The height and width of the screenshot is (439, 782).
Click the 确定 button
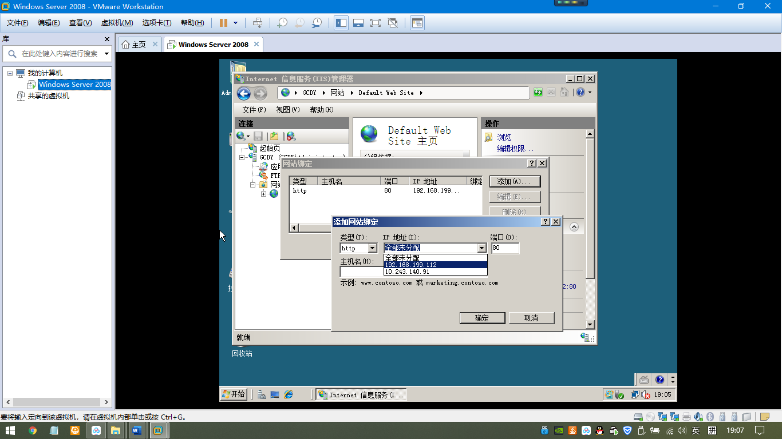[x=482, y=318]
